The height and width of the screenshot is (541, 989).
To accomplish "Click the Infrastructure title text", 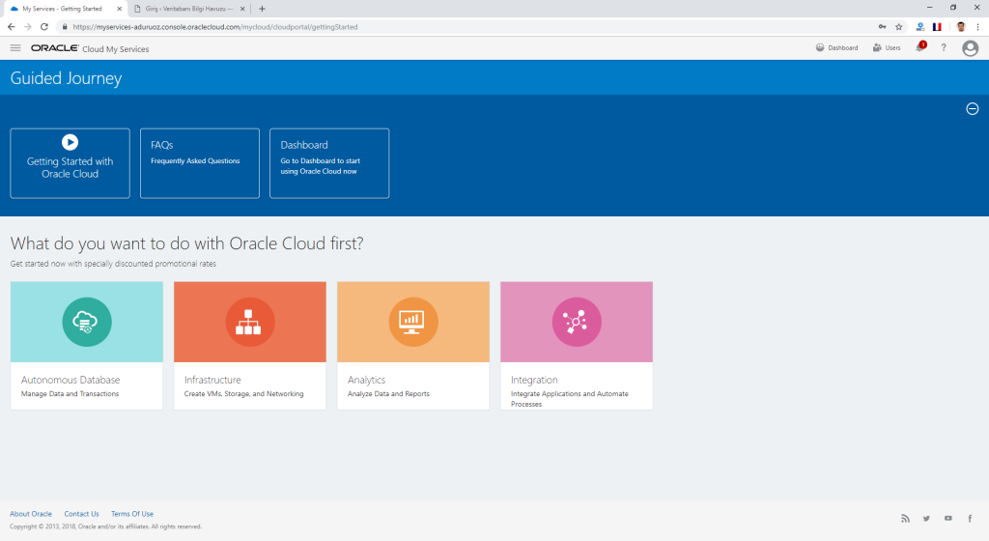I will (212, 380).
